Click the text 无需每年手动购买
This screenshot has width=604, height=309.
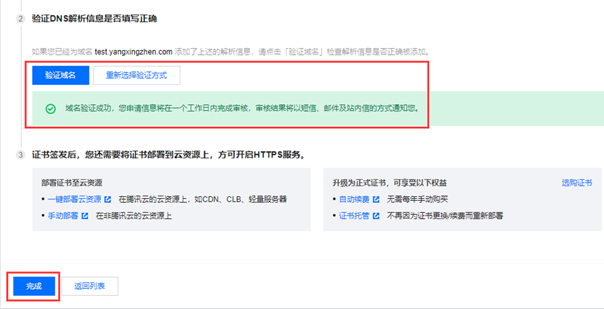click(x=418, y=199)
